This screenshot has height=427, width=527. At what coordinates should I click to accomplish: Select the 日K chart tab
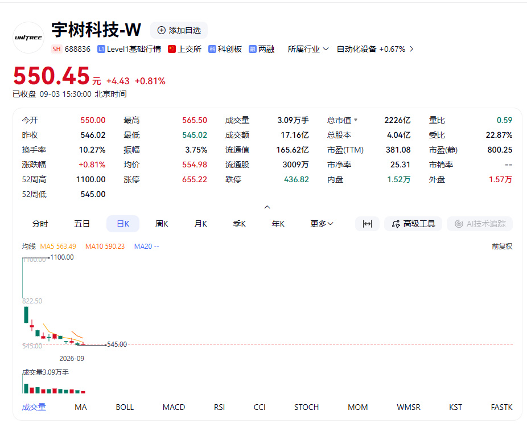tap(123, 224)
